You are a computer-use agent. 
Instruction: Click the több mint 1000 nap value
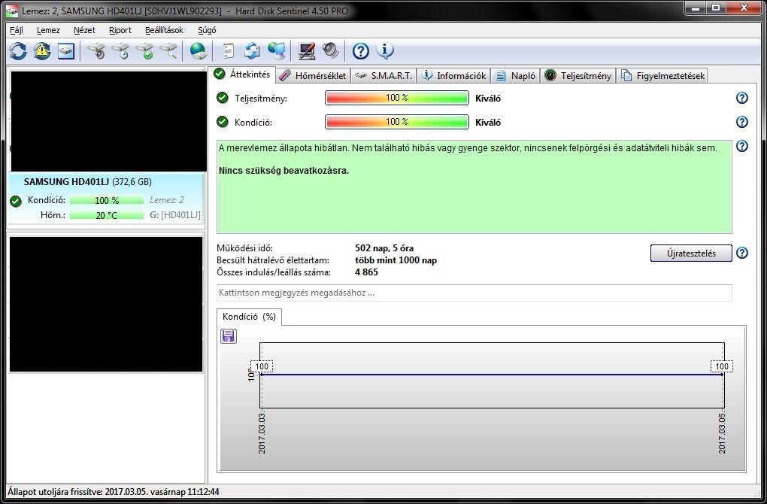coord(396,260)
